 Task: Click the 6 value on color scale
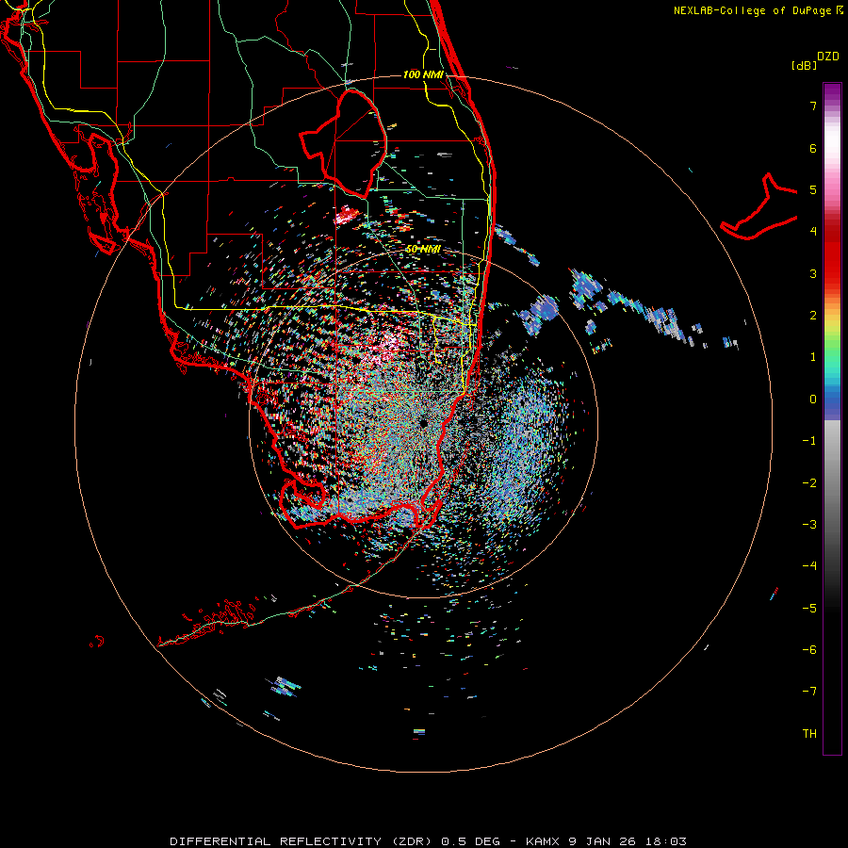point(813,148)
